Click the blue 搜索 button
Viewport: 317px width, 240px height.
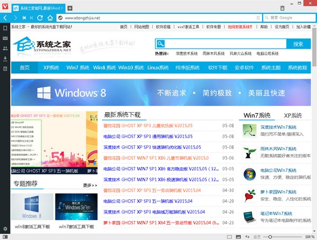(298, 44)
